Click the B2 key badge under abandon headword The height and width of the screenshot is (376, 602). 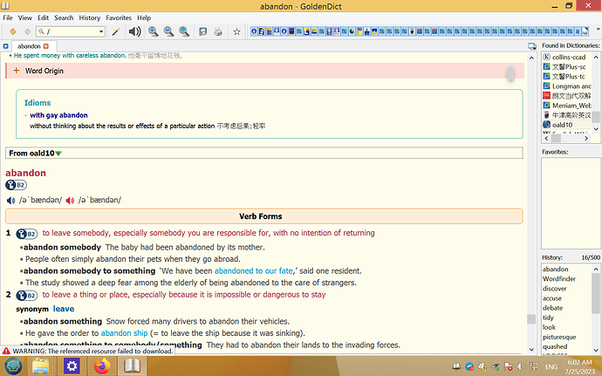[x=16, y=185]
